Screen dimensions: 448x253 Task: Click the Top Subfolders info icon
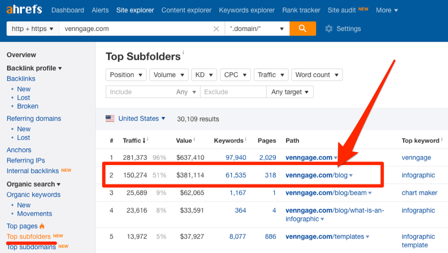(x=183, y=52)
